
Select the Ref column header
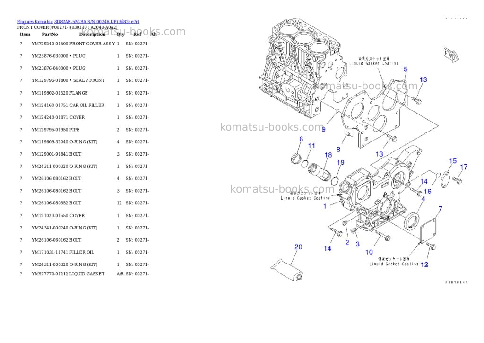pos(137,34)
